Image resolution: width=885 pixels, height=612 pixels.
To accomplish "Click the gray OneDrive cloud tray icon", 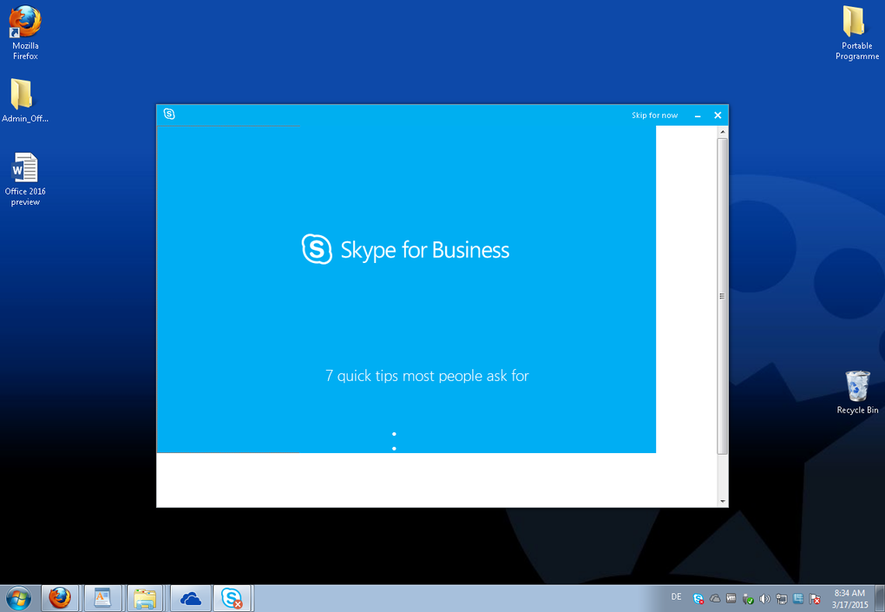I will pyautogui.click(x=715, y=598).
